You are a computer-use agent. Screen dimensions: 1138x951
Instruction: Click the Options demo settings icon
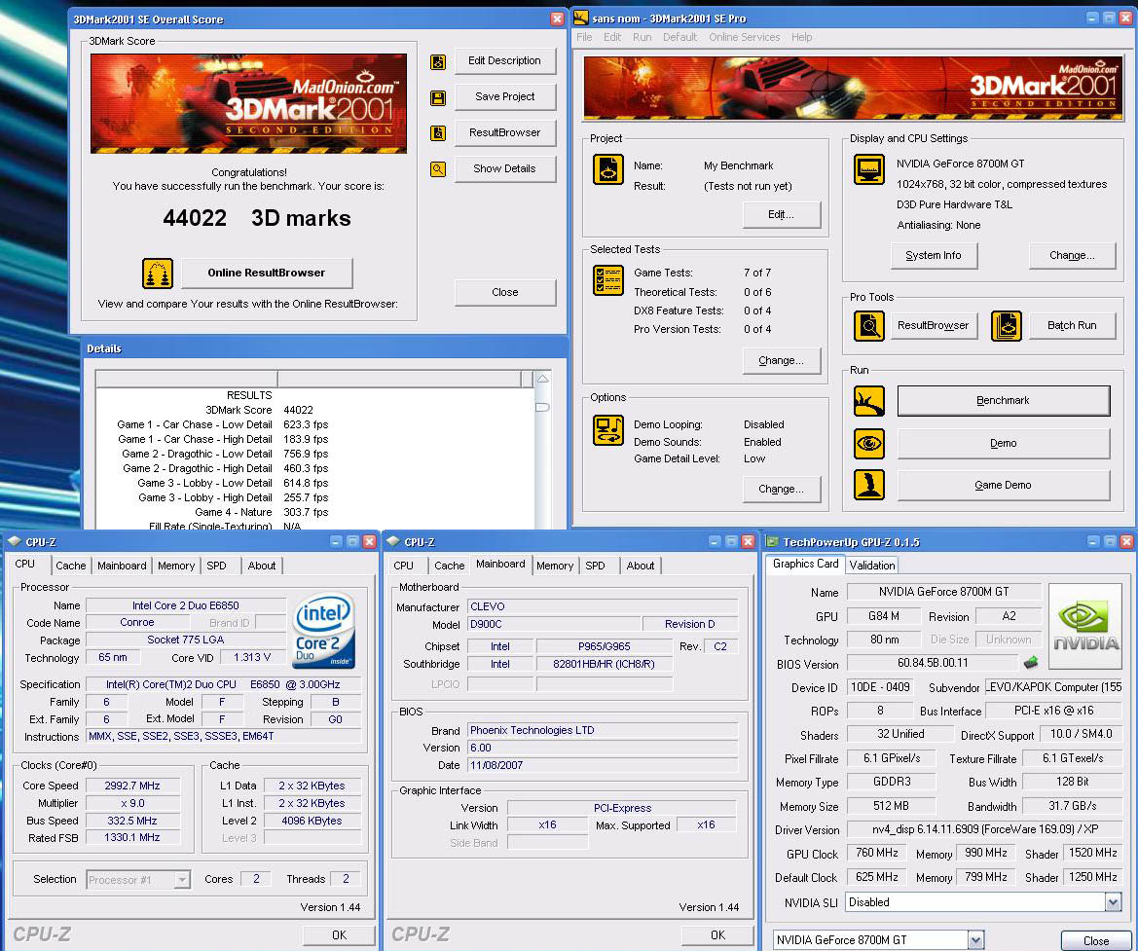(608, 430)
